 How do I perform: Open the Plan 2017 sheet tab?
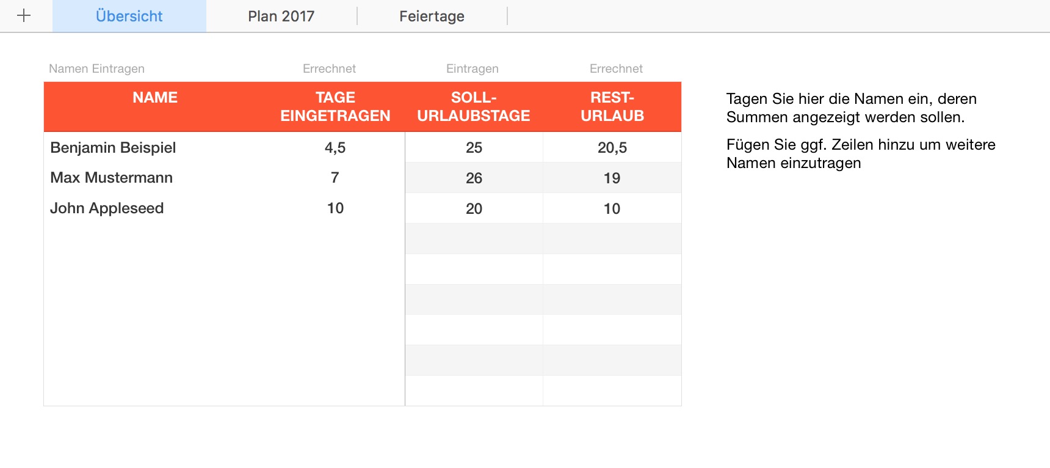pyautogui.click(x=281, y=16)
